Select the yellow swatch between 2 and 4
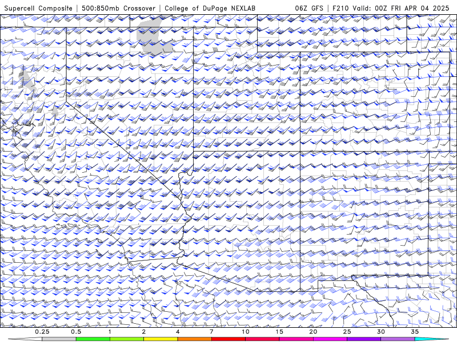 tap(161, 339)
